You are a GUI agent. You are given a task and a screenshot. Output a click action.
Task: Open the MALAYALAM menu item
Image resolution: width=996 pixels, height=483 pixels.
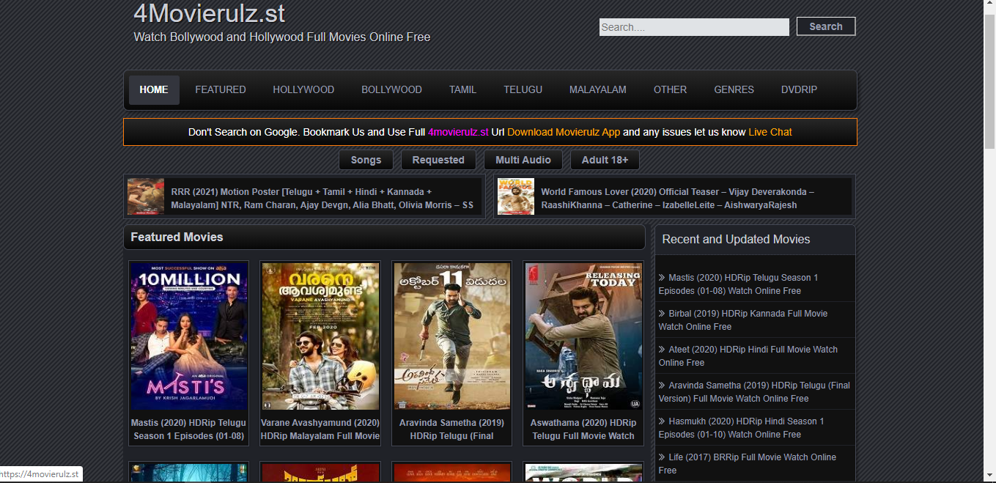point(598,90)
